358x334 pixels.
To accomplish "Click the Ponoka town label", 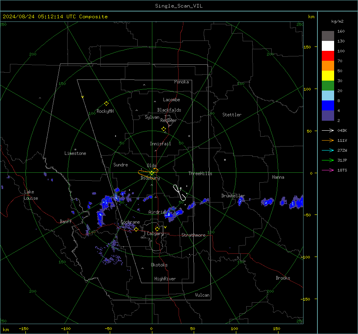I will (x=181, y=82).
